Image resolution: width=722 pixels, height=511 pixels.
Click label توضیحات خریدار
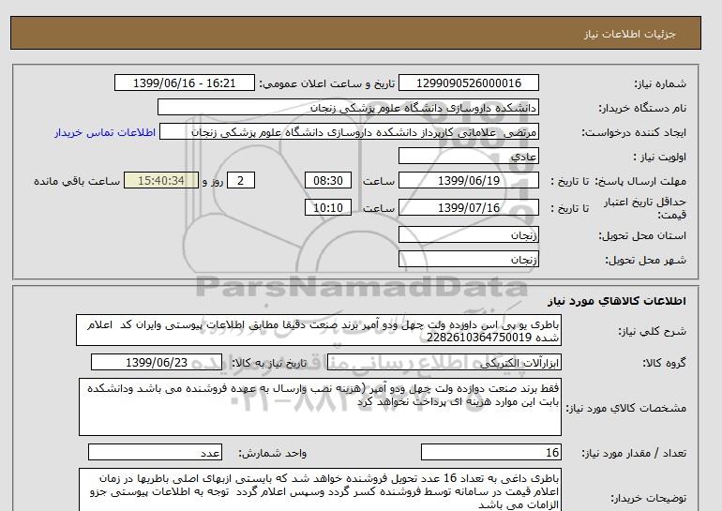(648, 498)
